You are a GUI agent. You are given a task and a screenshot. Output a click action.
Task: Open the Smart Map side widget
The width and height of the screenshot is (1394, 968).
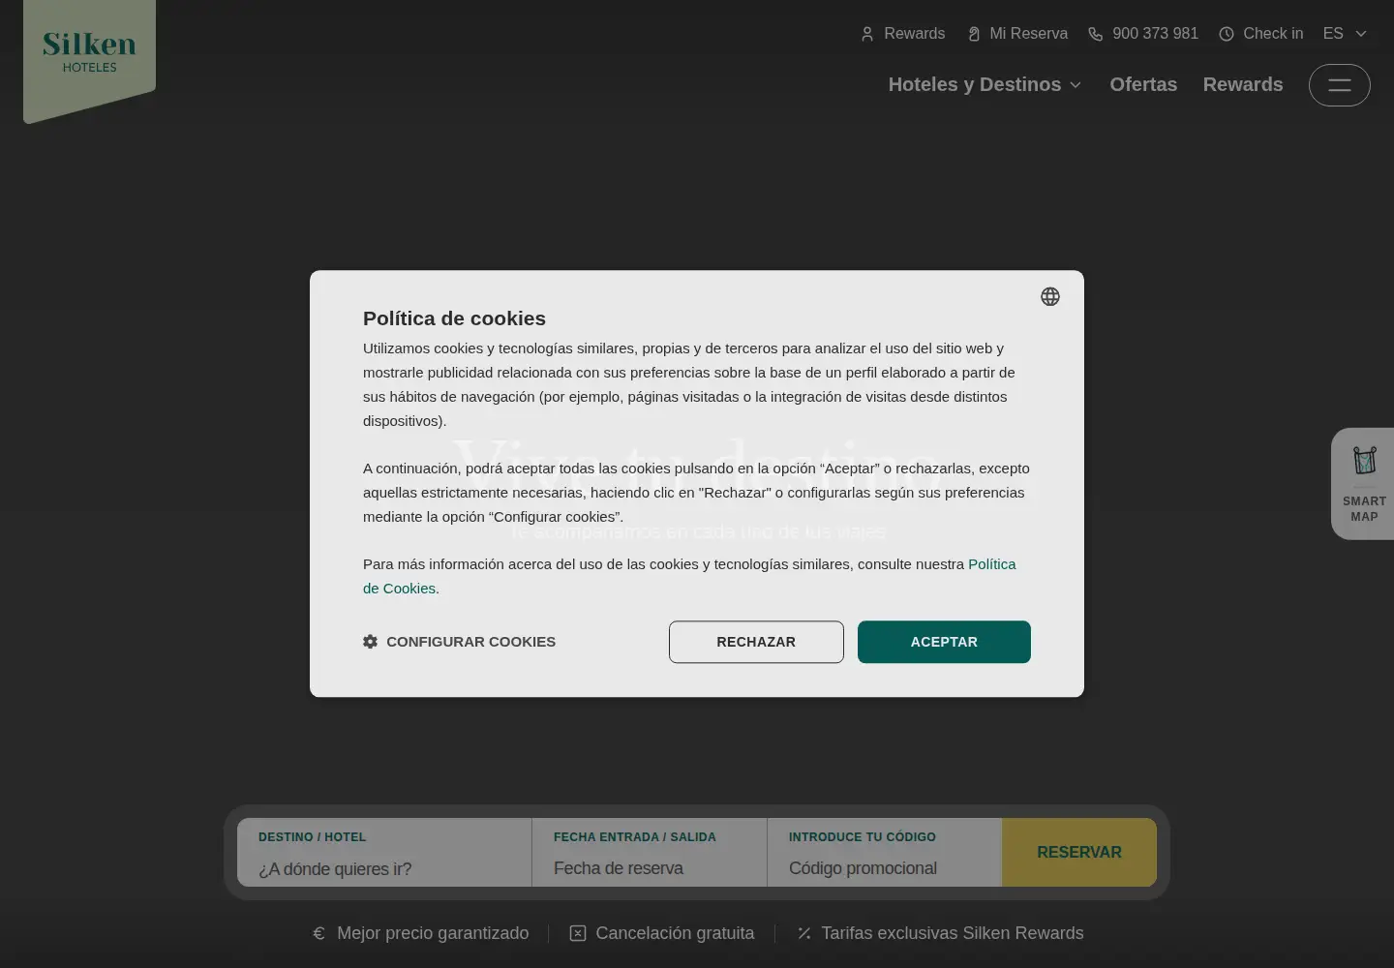pyautogui.click(x=1363, y=484)
